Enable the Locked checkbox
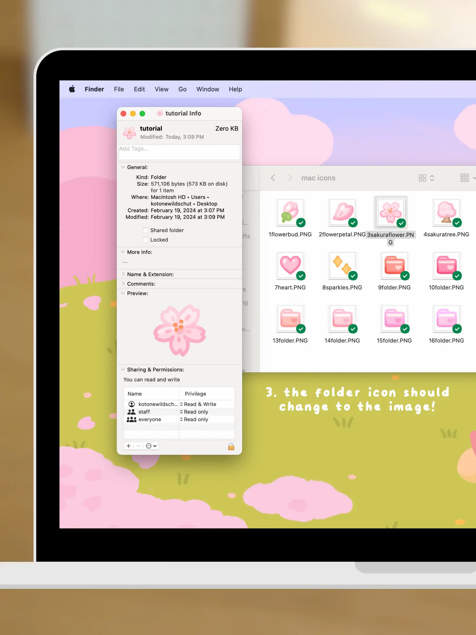 pyautogui.click(x=146, y=240)
